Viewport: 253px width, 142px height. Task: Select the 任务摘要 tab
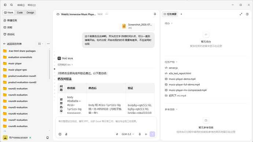click(170, 14)
